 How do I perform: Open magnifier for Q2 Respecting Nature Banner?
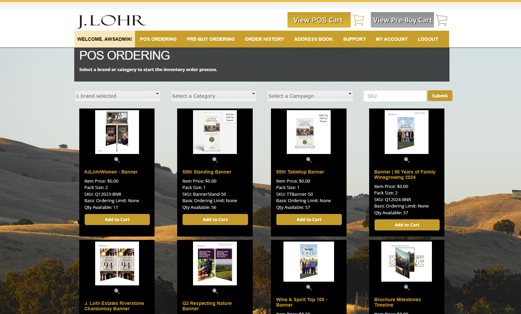point(215,291)
